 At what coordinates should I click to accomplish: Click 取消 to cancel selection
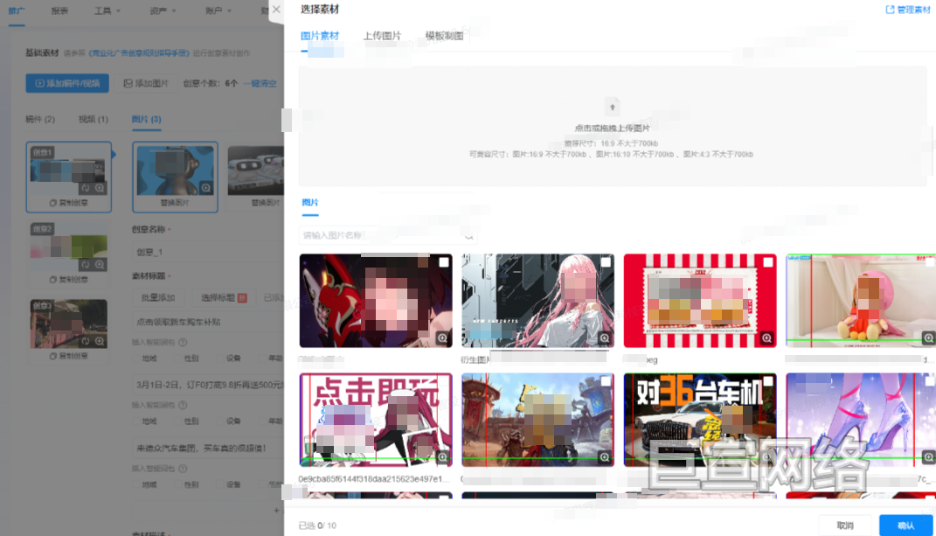[844, 526]
